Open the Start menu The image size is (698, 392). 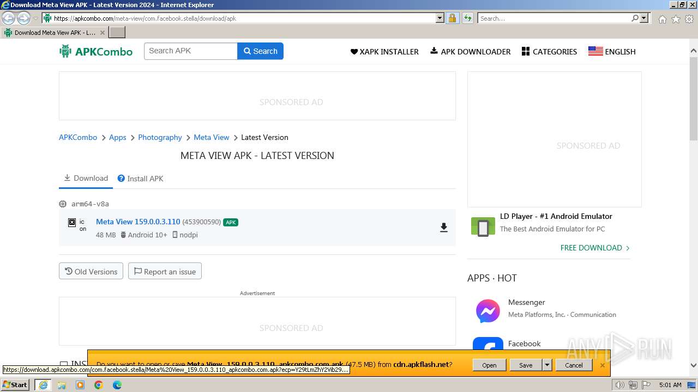pos(15,385)
